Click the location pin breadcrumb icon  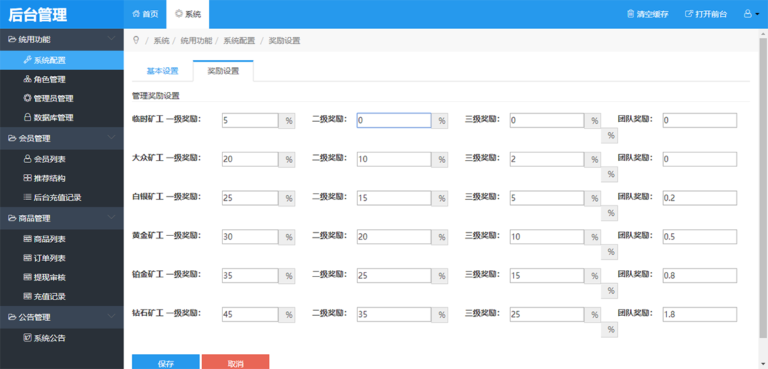pos(136,40)
